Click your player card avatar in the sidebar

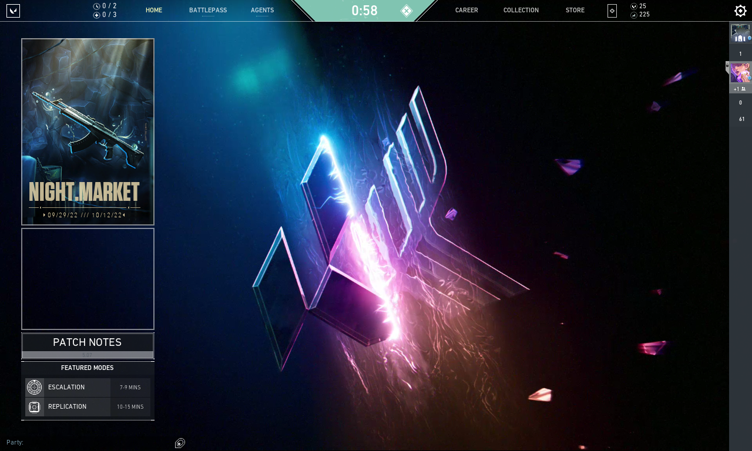(740, 33)
